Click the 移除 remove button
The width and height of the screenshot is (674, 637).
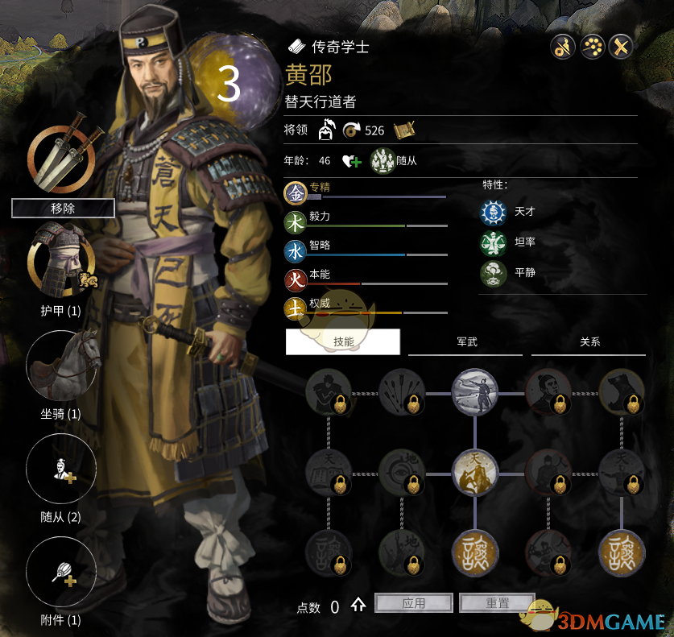pos(63,209)
